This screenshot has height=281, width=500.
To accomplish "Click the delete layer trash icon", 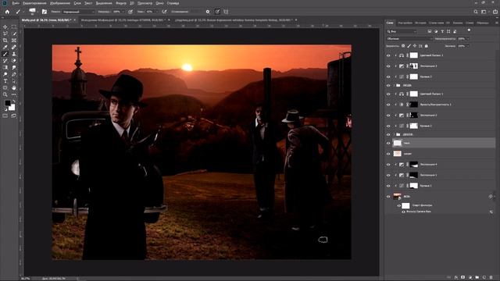I will [x=491, y=278].
